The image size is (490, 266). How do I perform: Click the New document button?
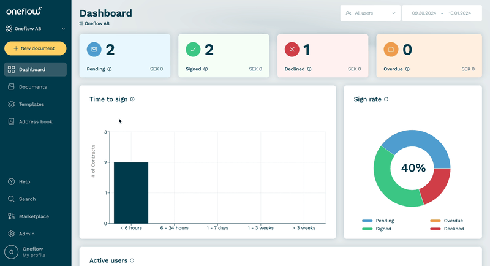tap(36, 48)
